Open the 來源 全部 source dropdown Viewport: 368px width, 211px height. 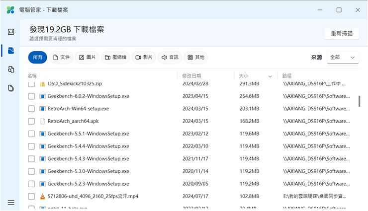(343, 58)
